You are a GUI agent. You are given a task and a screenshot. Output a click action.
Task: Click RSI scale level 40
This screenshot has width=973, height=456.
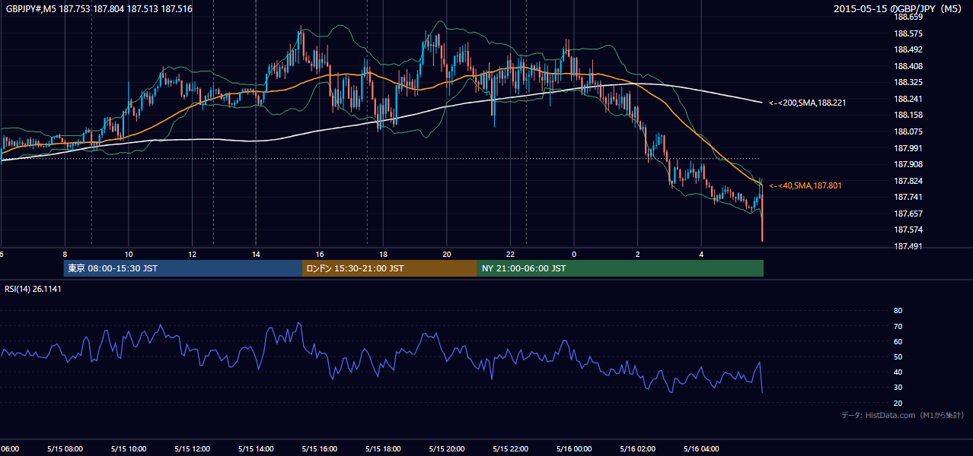tap(898, 372)
